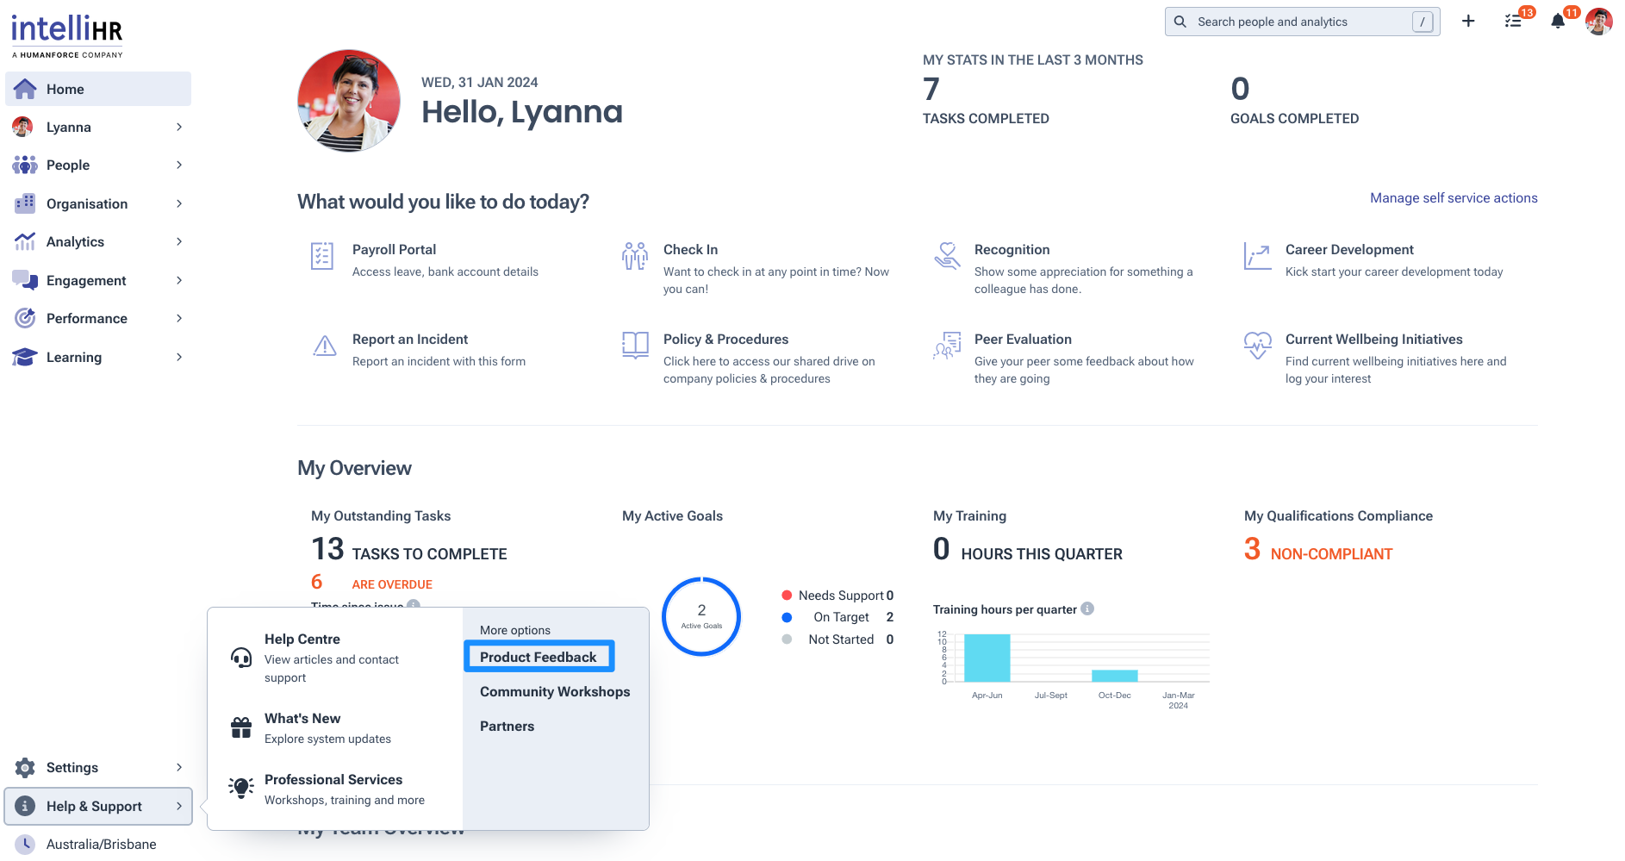Click the search people and analytics field
This screenshot has height=861, width=1625.
tap(1301, 22)
